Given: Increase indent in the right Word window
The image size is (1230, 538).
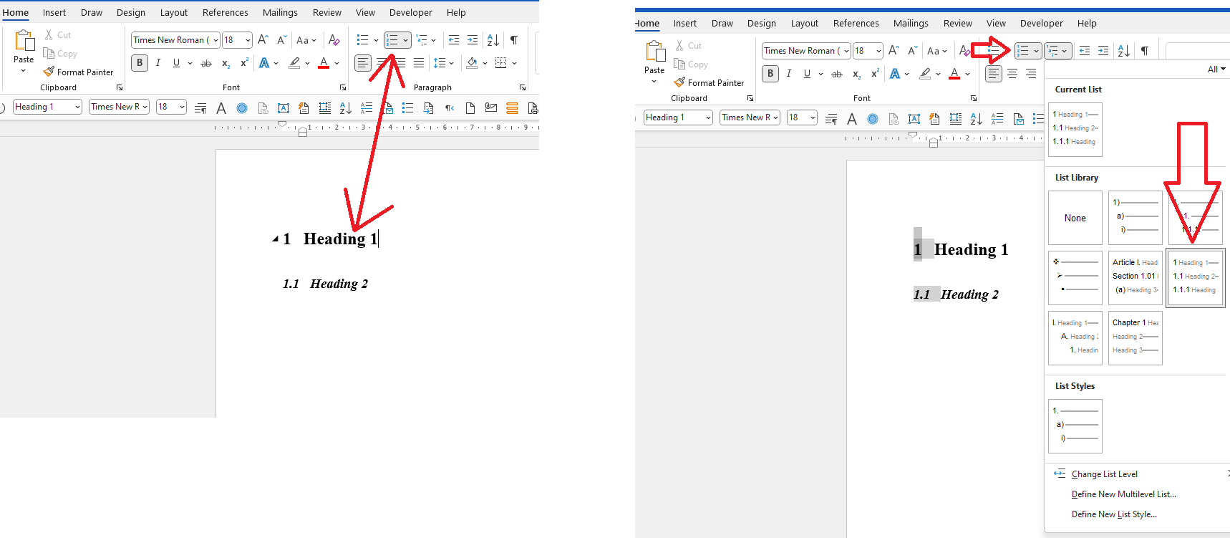Looking at the screenshot, I should pyautogui.click(x=1103, y=51).
